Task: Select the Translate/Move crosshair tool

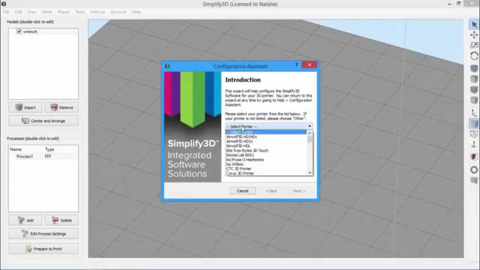Action: tap(474, 35)
